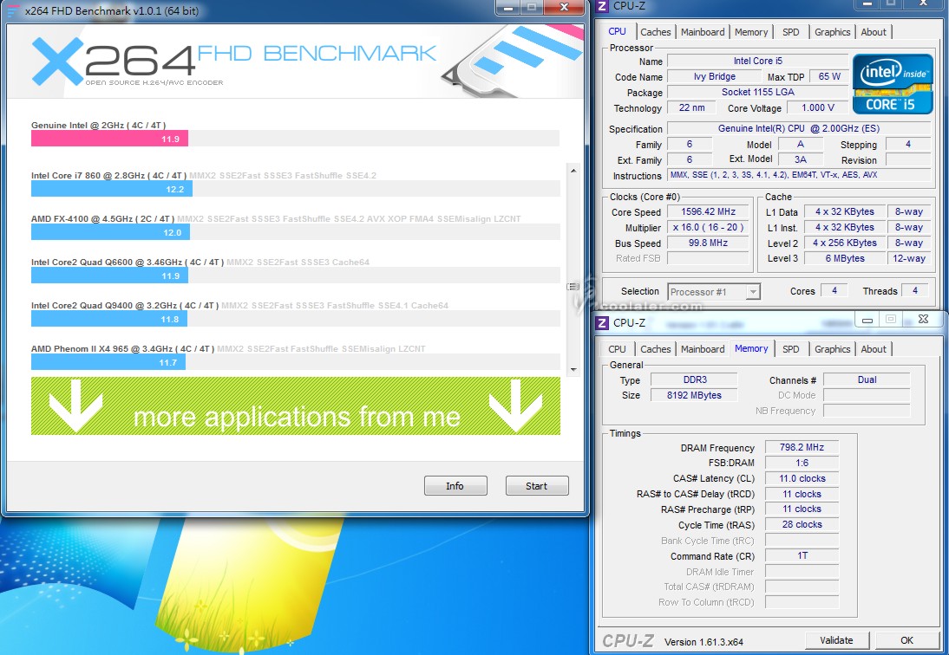Select CPU tab in upper CPU-Z window

[x=618, y=31]
